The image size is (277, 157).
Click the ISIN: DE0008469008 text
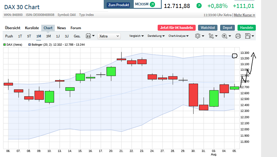click(x=40, y=15)
